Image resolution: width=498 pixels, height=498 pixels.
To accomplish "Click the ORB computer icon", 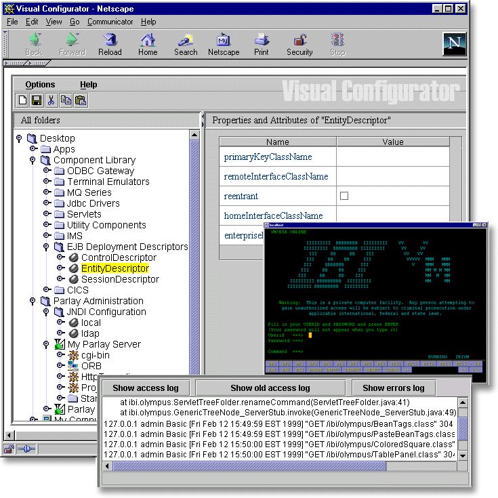I will [73, 366].
